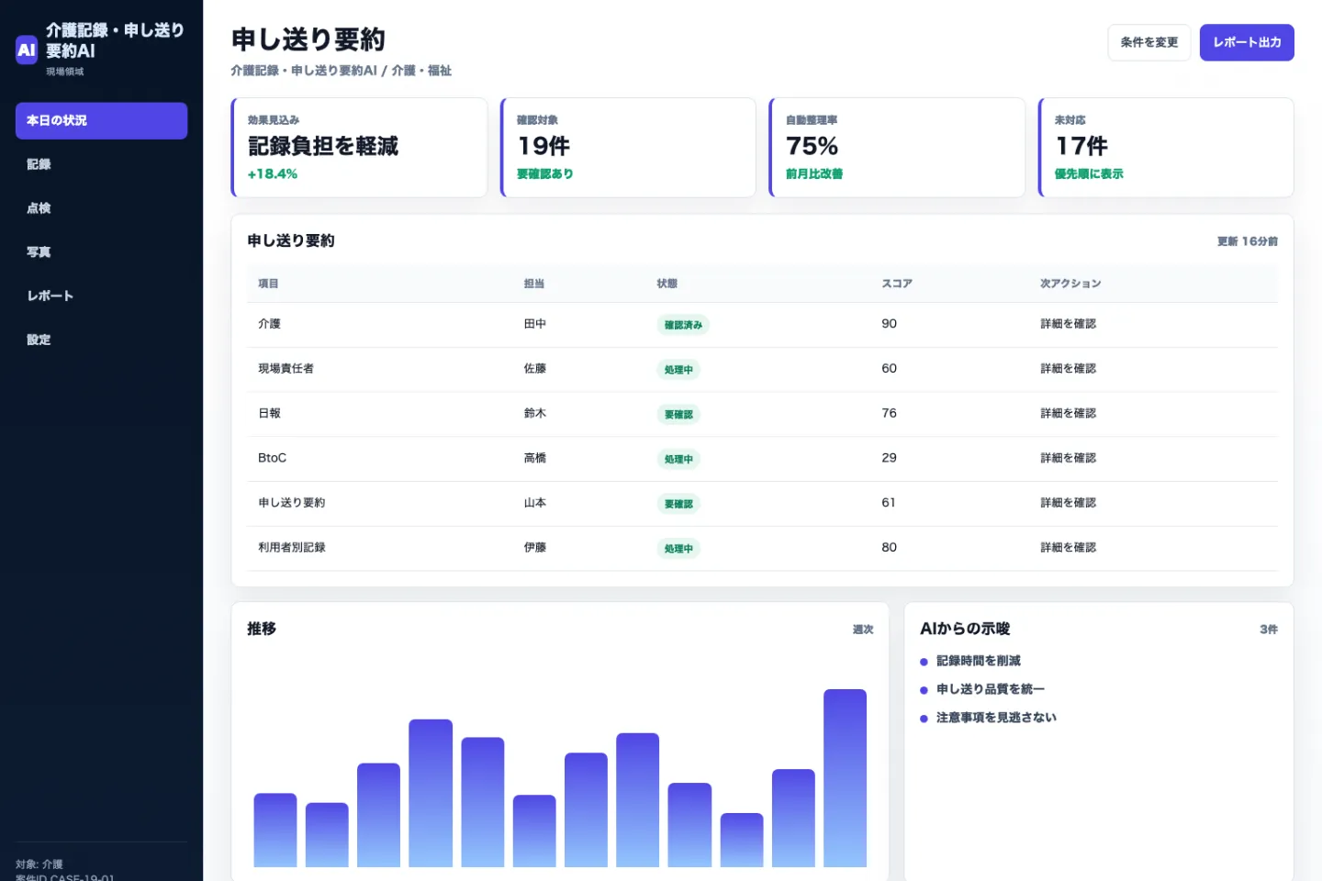Click 詳細を確認 in the 利用者別記録 row
Viewport: 1322px width, 881px height.
[x=1068, y=547]
